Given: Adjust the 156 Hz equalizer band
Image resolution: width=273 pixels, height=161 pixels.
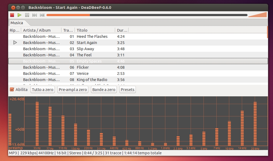Looking at the screenshot, I should click(x=75, y=134).
